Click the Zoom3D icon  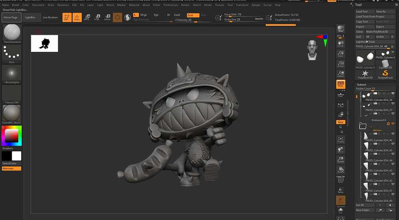(x=340, y=159)
